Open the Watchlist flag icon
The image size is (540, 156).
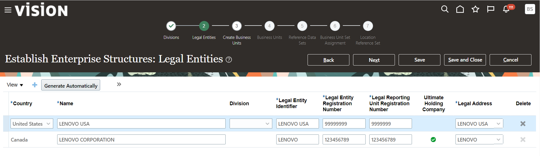coord(490,9)
